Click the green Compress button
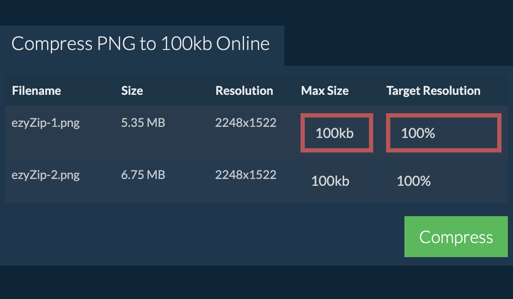The image size is (513, 299). point(456,236)
